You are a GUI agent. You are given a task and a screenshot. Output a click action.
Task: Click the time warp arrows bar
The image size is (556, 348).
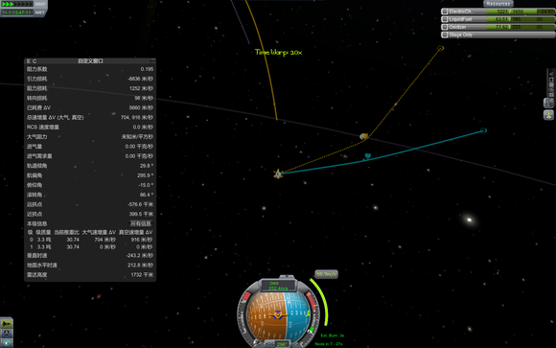(x=17, y=4)
